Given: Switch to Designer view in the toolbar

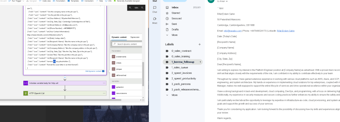Looking at the screenshot, I should click(32, 1).
